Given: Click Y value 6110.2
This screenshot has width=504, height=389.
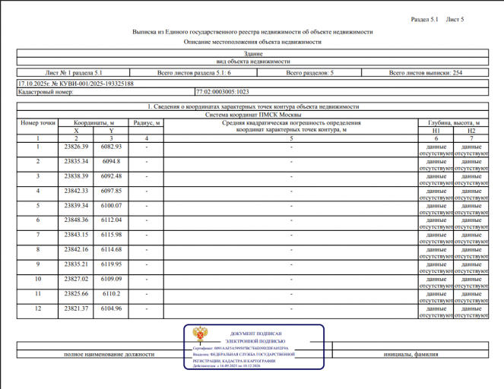Looking at the screenshot, I should click(x=111, y=294).
